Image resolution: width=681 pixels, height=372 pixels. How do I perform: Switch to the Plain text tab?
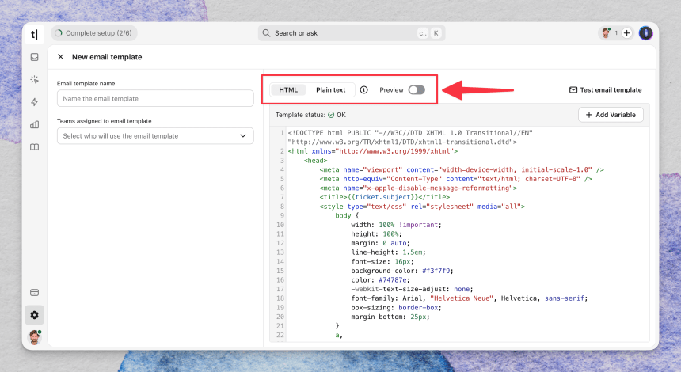(330, 90)
